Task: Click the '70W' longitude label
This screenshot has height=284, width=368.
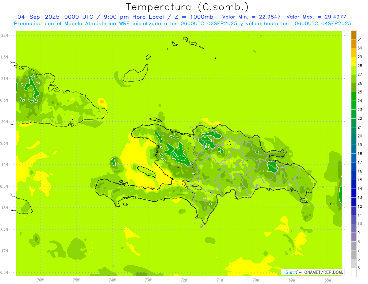Action: tap(256, 280)
